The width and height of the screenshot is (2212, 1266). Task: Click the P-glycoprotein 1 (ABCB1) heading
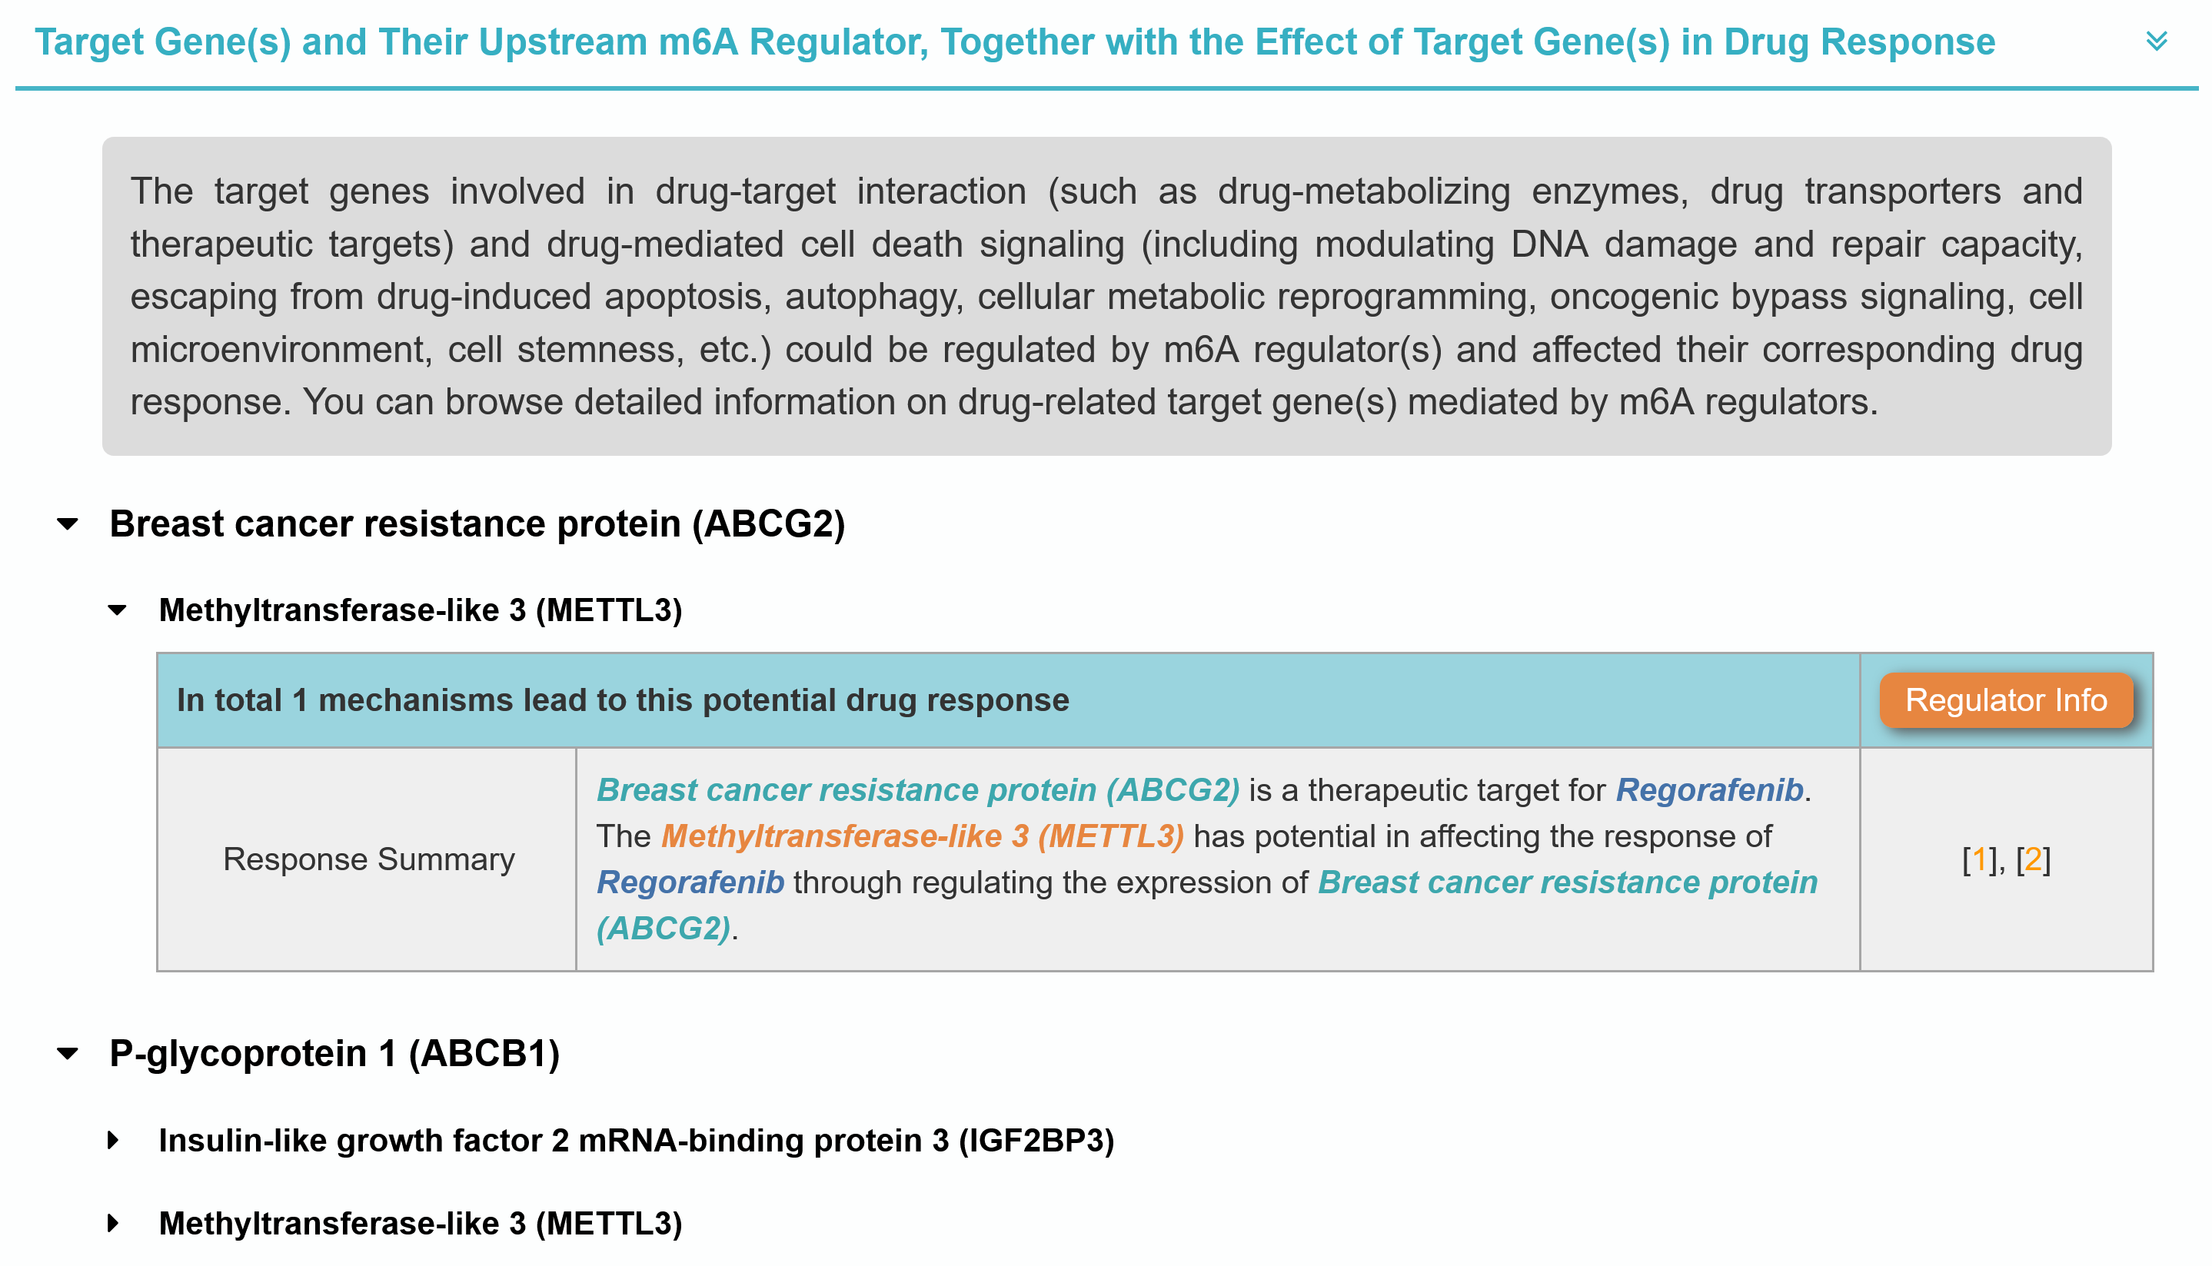coord(334,1054)
